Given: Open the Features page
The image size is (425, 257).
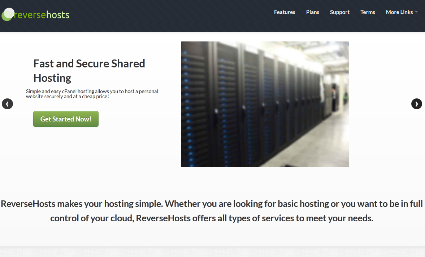Looking at the screenshot, I should [285, 12].
